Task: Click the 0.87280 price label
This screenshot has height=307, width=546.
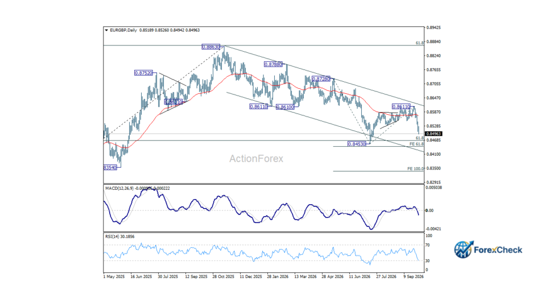Action: click(x=321, y=79)
